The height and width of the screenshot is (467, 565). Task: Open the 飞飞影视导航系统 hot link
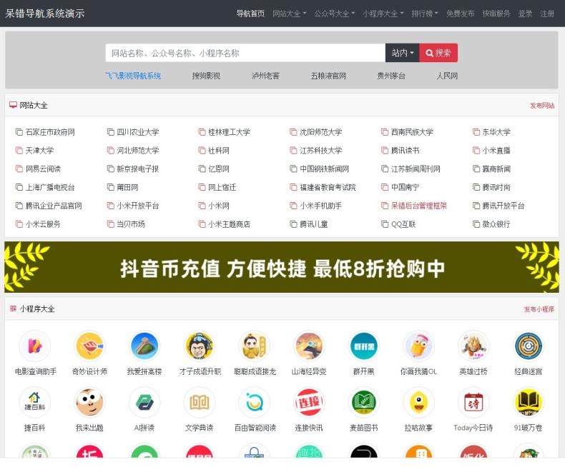point(133,76)
